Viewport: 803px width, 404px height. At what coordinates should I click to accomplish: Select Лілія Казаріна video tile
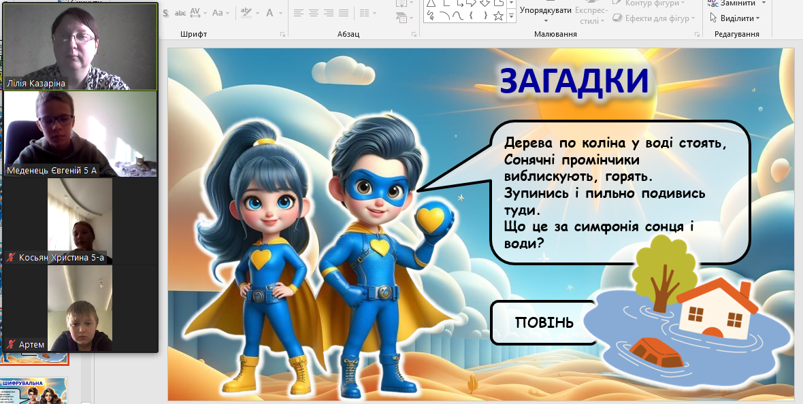tap(80, 47)
